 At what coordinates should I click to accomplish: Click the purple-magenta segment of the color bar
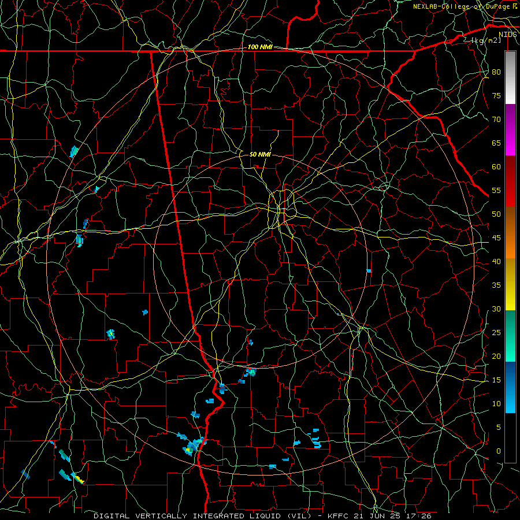[510, 130]
